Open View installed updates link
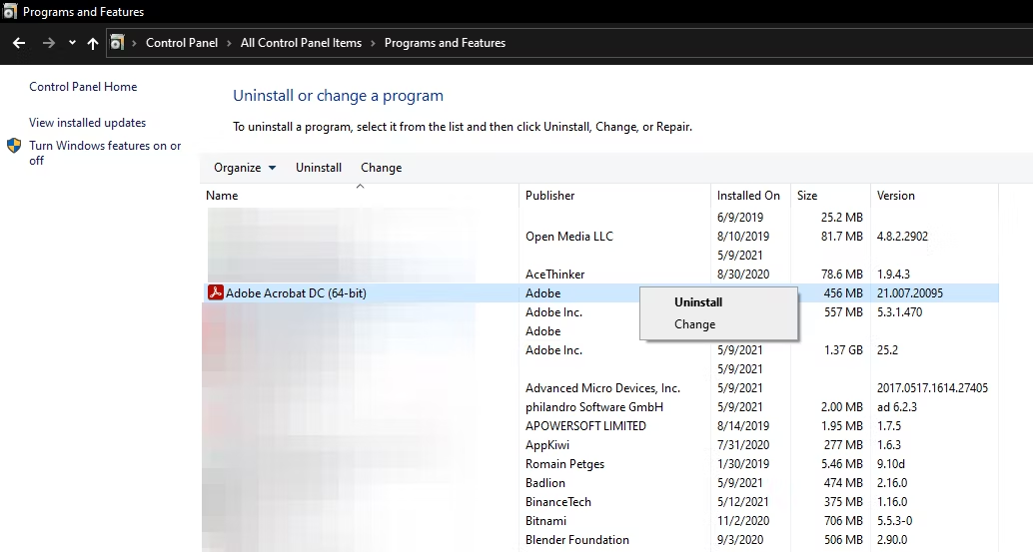 tap(87, 123)
